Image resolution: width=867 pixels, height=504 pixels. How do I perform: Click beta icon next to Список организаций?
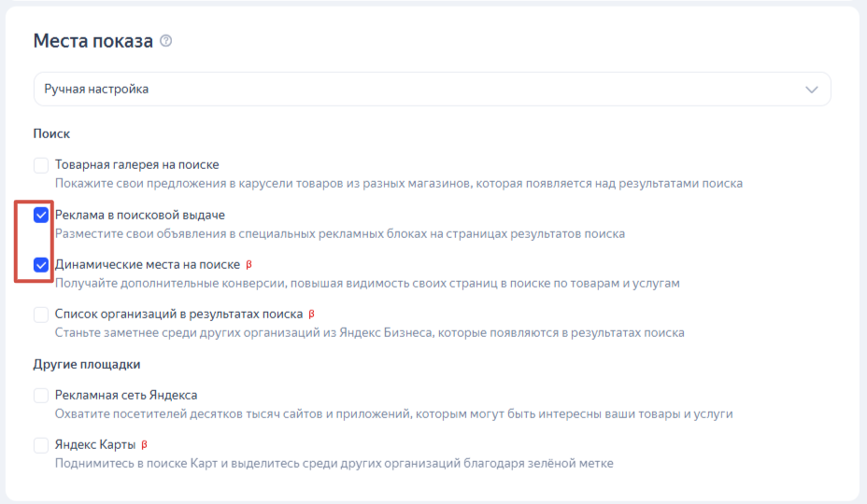(x=311, y=314)
